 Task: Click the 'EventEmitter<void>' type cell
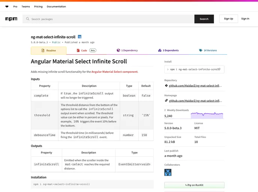tap(134, 164)
